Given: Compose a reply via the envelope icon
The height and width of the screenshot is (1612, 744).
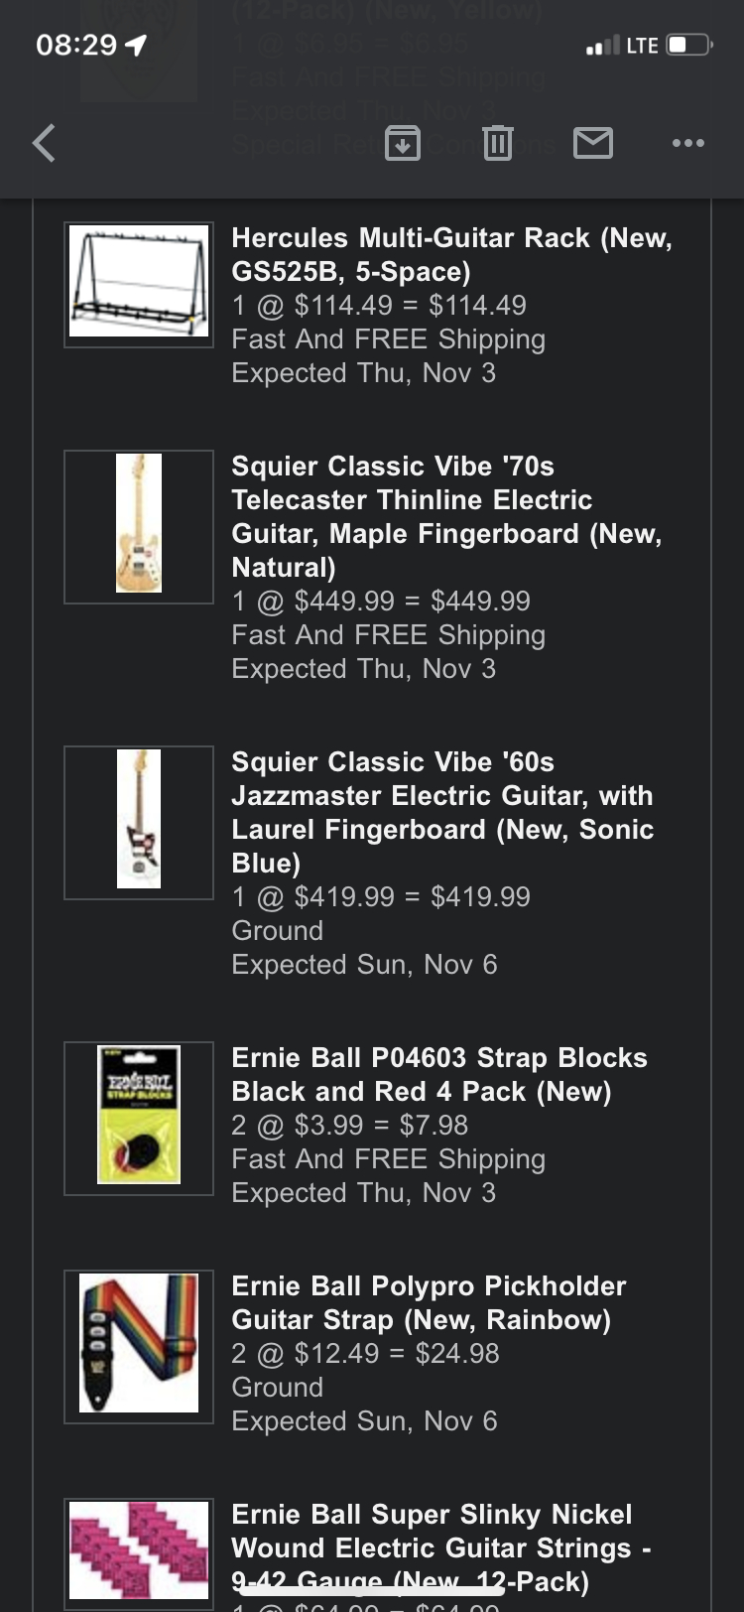Looking at the screenshot, I should (x=592, y=143).
